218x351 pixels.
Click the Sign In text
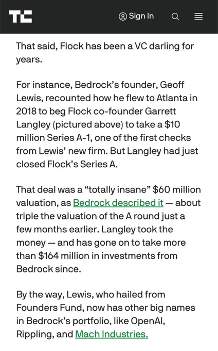[x=141, y=16]
